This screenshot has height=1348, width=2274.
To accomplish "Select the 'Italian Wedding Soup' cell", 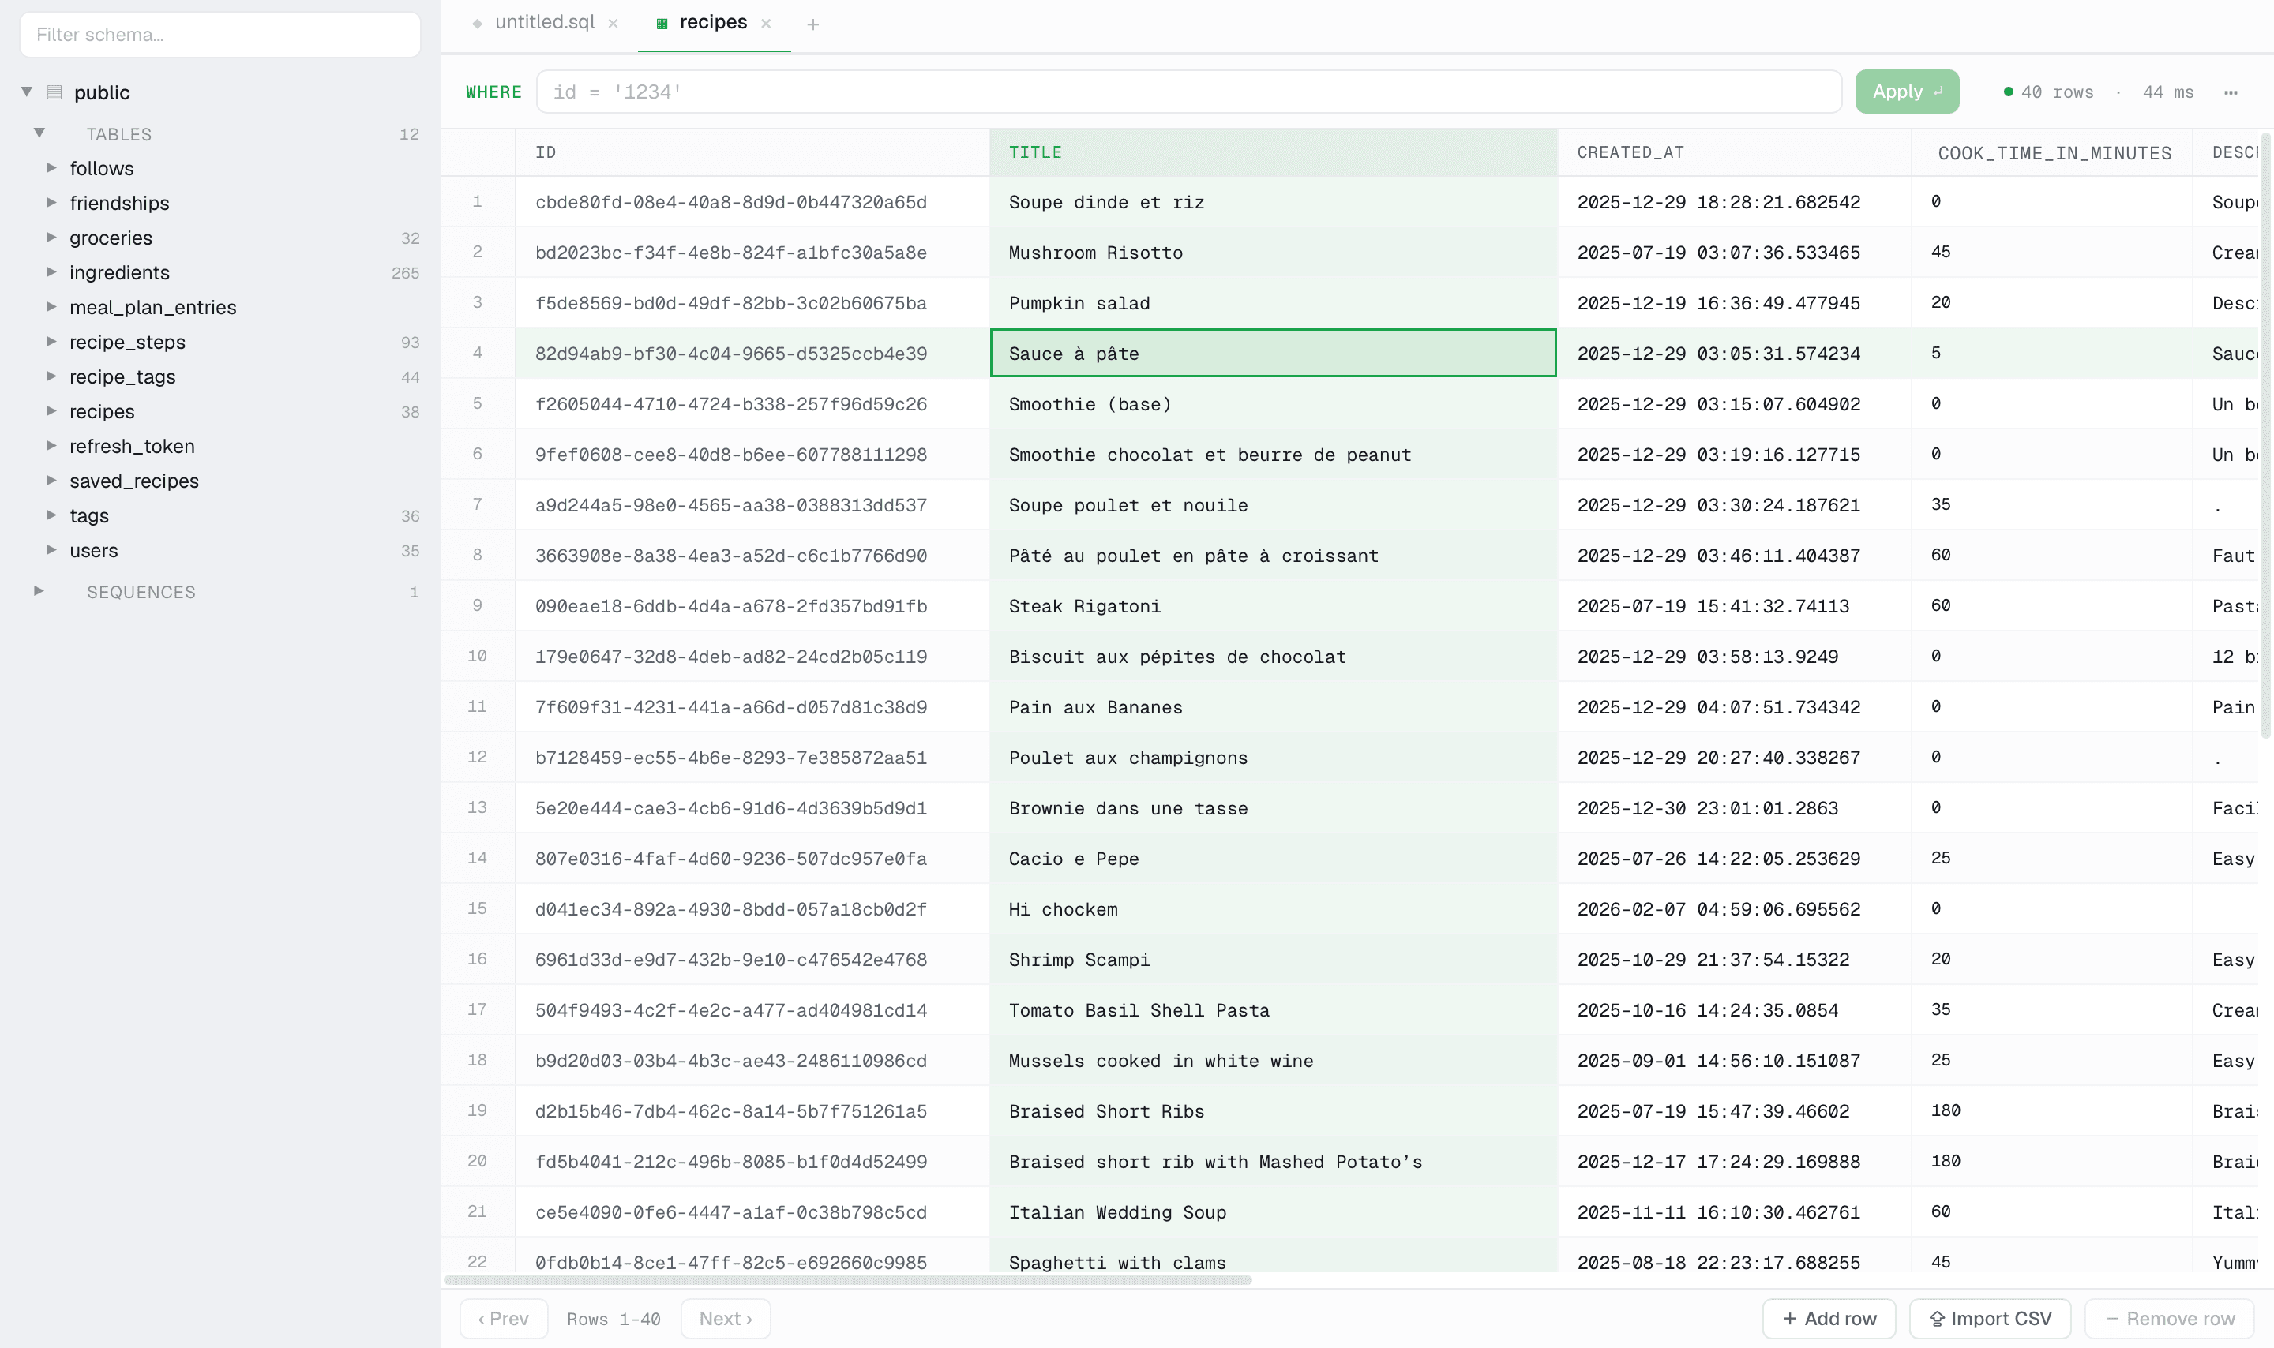I will coord(1273,1211).
